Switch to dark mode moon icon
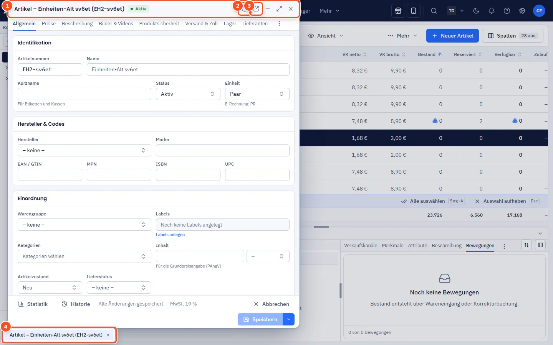Viewport: 553px width, 345px height. [x=476, y=11]
